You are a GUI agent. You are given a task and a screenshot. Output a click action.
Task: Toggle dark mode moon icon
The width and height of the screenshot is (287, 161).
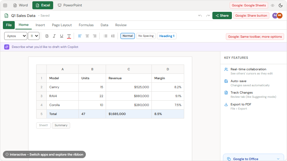click(281, 5)
